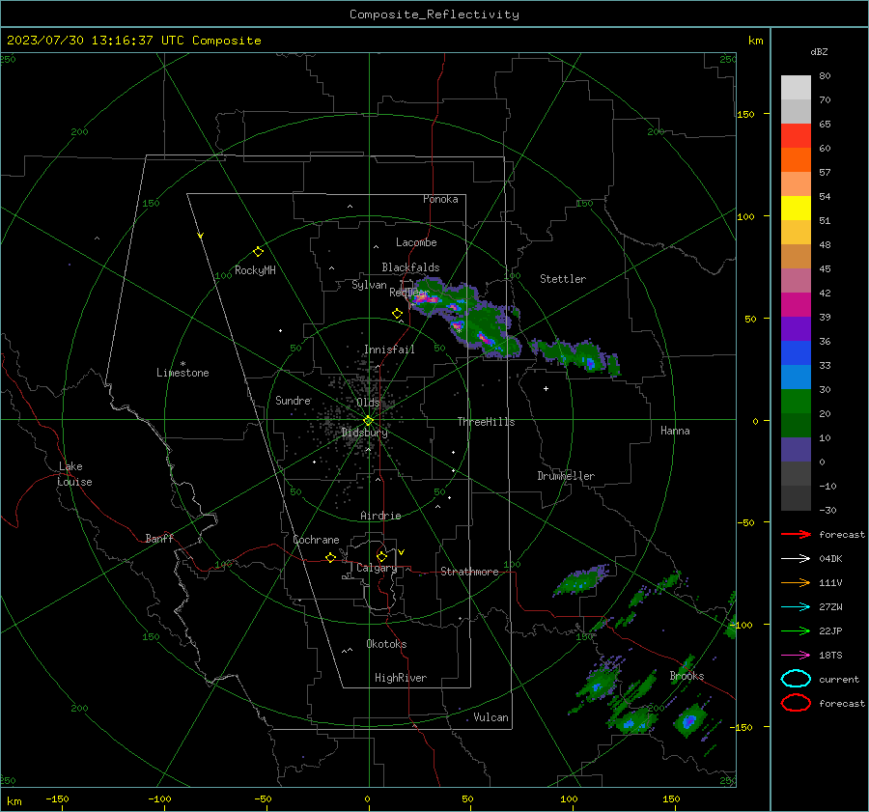Click the Innisfail city label

[389, 350]
